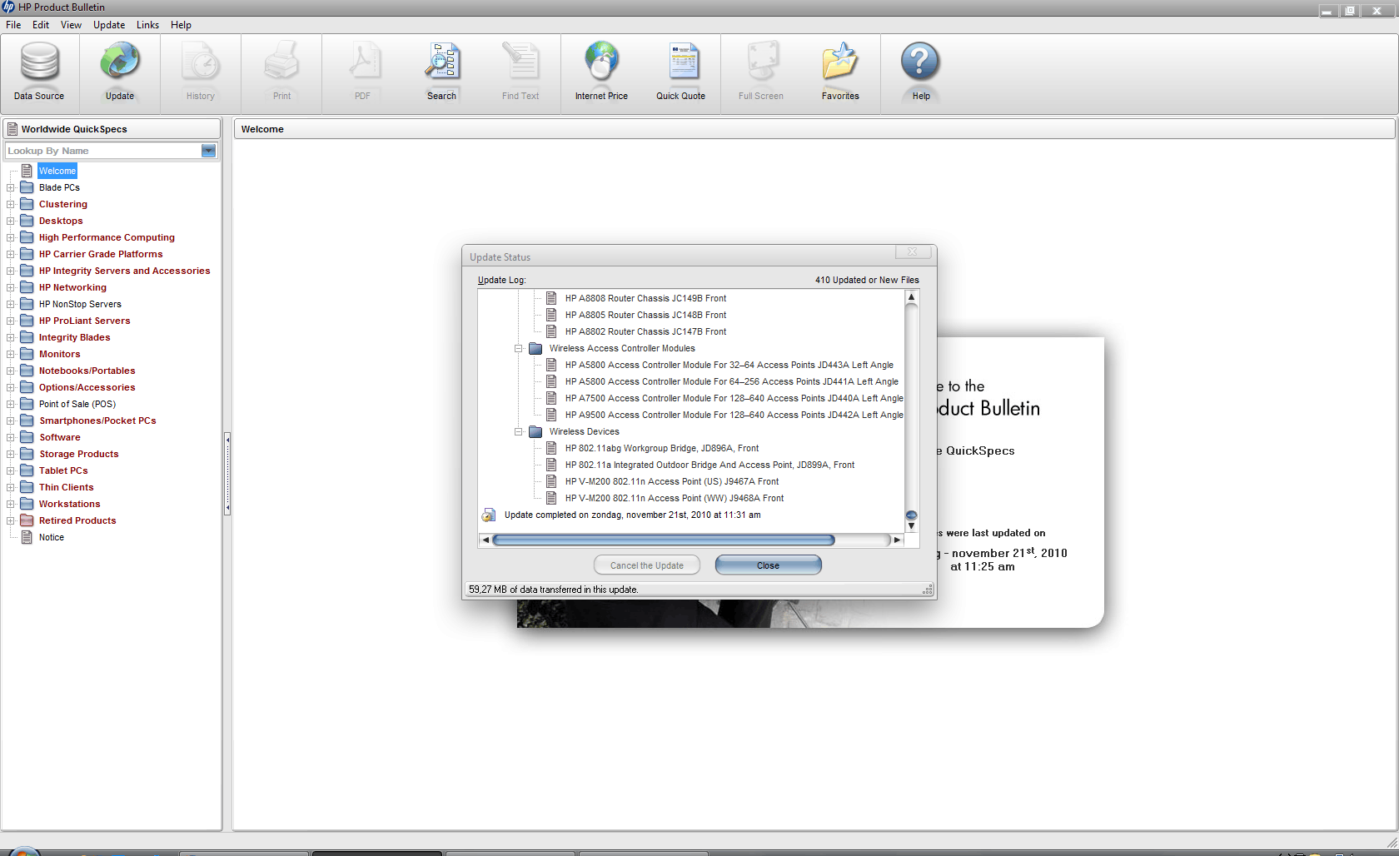Close the Update Status dialog via Close button
Image resolution: width=1399 pixels, height=856 pixels.
pyautogui.click(x=768, y=565)
